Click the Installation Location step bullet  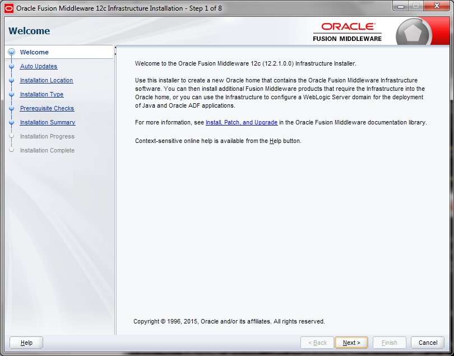pyautogui.click(x=11, y=80)
